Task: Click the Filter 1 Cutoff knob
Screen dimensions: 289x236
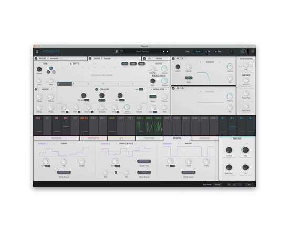Action: 178,67
